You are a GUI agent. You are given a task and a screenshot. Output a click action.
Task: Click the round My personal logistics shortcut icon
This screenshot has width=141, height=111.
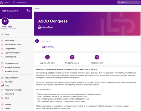click(x=47, y=57)
